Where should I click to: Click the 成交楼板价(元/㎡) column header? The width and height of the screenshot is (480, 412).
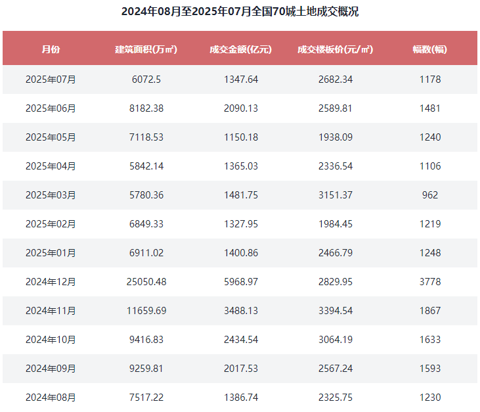[x=335, y=49]
